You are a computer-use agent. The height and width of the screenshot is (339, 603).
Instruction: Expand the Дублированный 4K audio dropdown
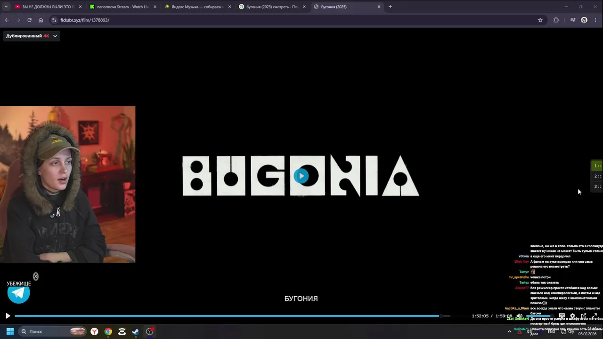32,36
